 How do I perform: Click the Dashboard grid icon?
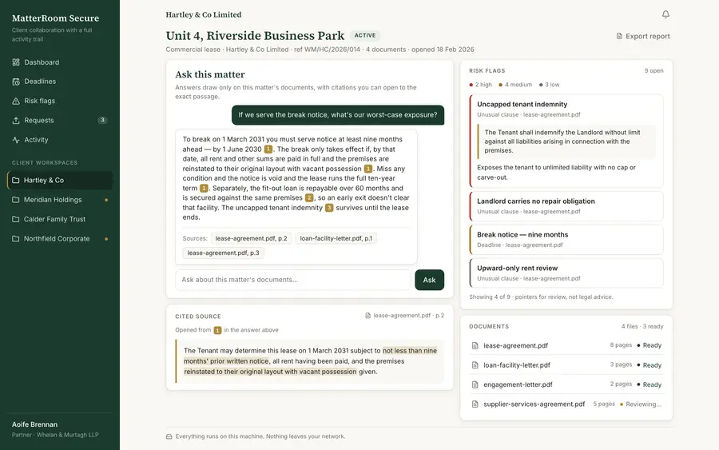pos(16,62)
